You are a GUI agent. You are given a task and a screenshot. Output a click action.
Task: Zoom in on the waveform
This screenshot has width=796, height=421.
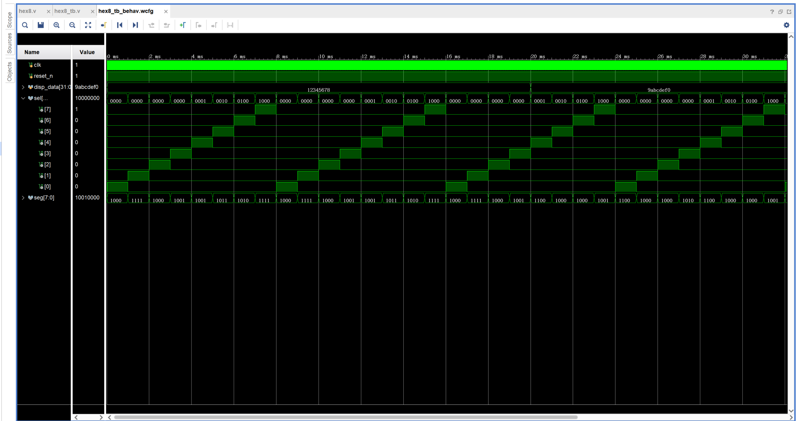57,25
